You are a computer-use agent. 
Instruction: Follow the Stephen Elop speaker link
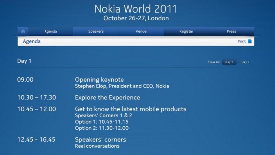(x=91, y=86)
